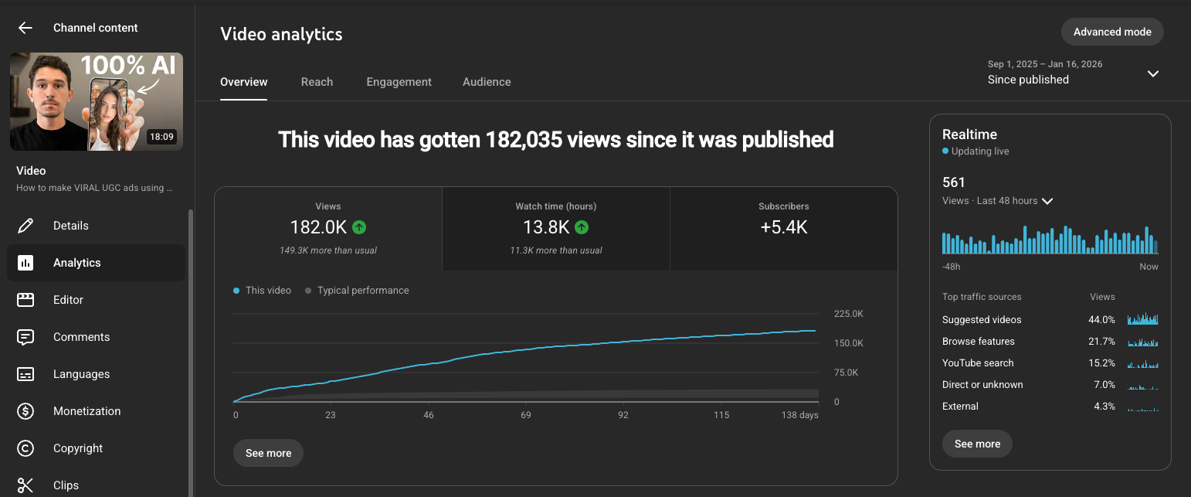1191x497 pixels.
Task: Click See more below the views graph
Action: 268,453
